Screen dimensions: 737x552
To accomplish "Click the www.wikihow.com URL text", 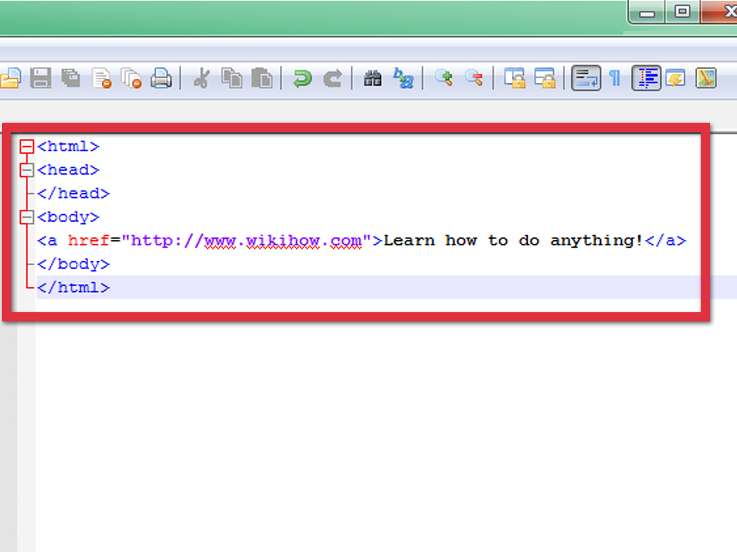I will pyautogui.click(x=283, y=241).
